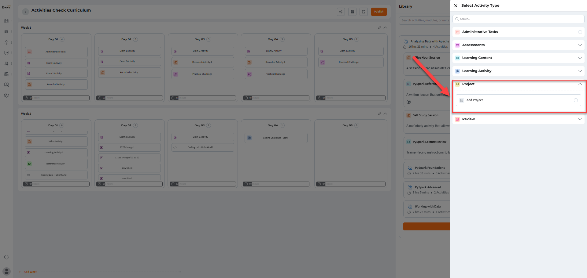Click the Learning Content category icon
The image size is (587, 278).
(x=457, y=58)
